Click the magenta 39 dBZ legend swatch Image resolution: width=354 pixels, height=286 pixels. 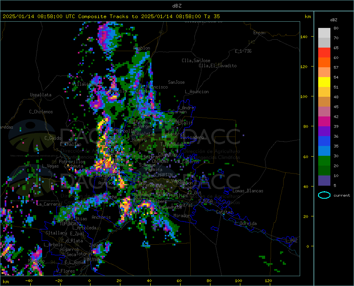click(324, 122)
